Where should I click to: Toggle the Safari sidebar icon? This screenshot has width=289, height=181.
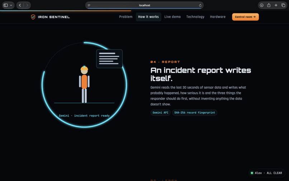click(6, 5)
